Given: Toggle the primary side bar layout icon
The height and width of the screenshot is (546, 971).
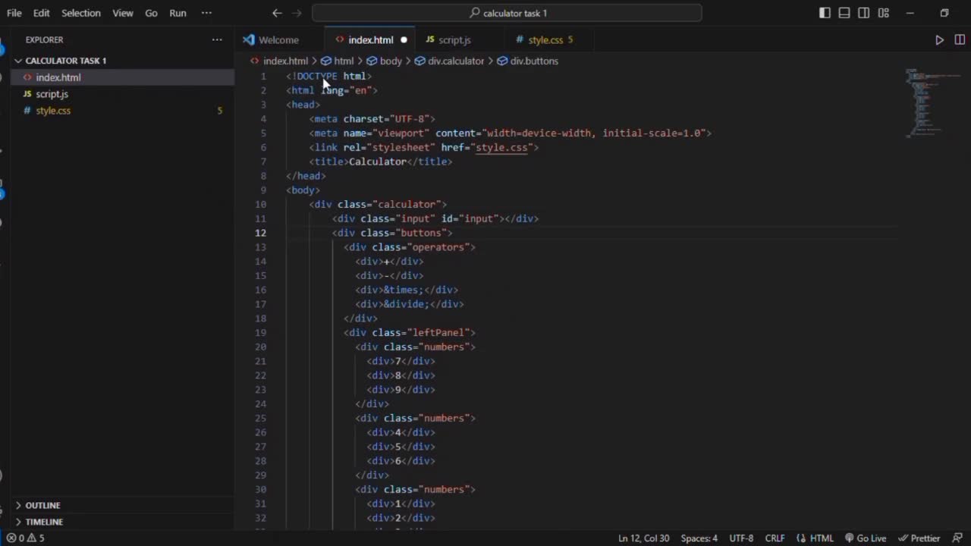Looking at the screenshot, I should [825, 13].
